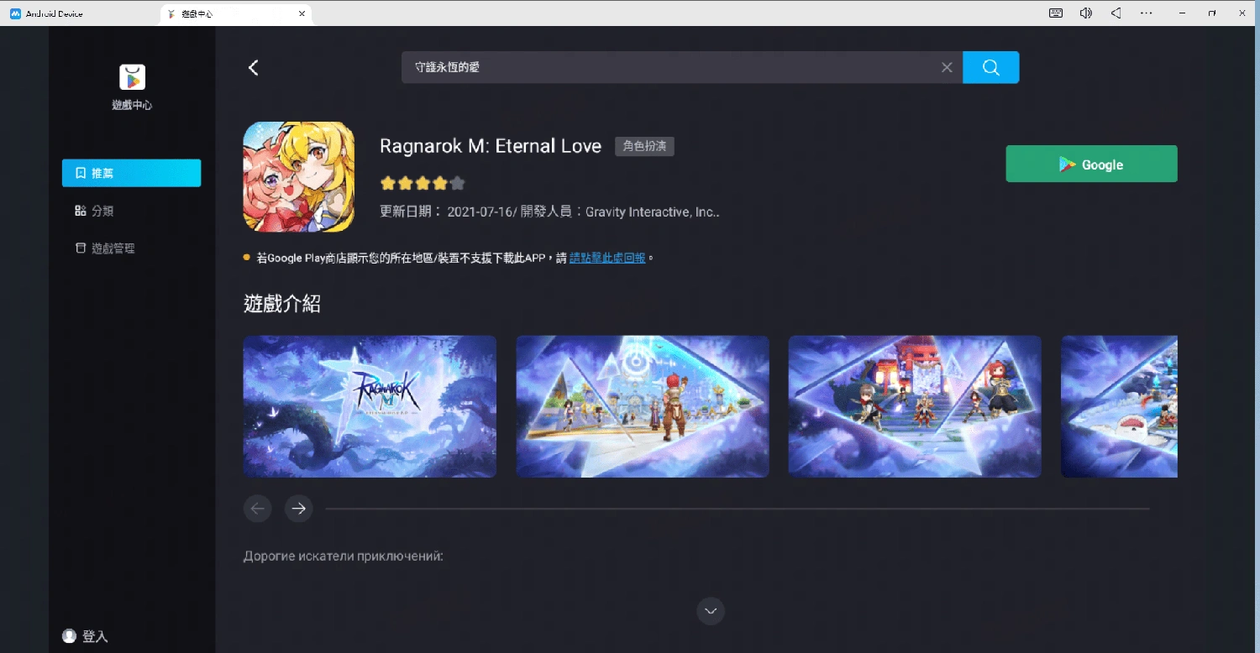Go back using the page back arrow

[x=254, y=67]
